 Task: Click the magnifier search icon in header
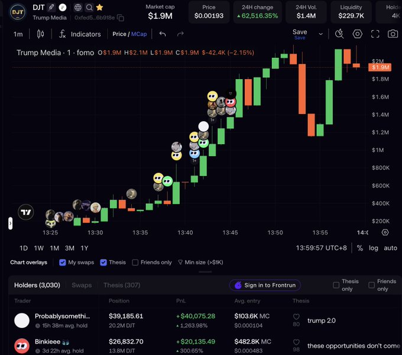[89, 8]
